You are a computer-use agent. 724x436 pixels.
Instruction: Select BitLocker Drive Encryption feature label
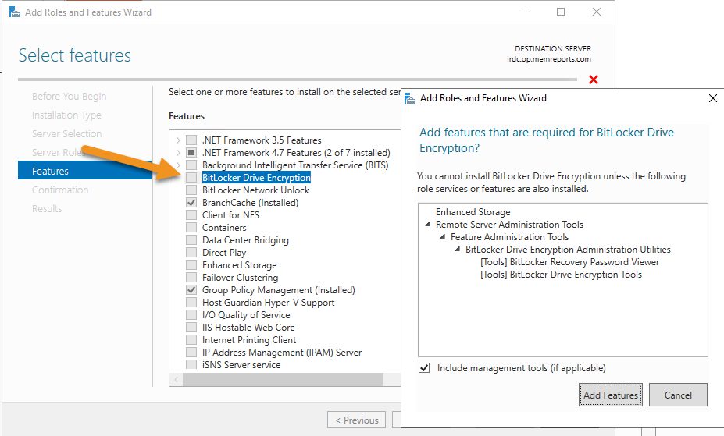tap(256, 178)
